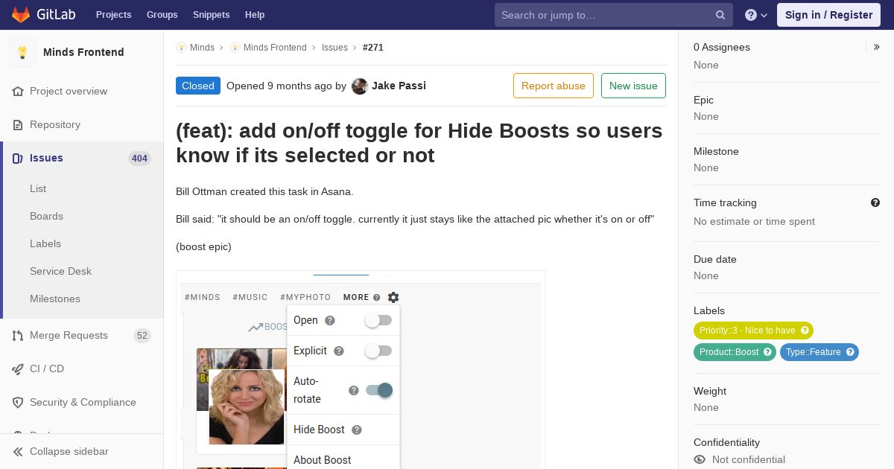
Task: Click the help icon next to MORE
Action: (x=377, y=297)
